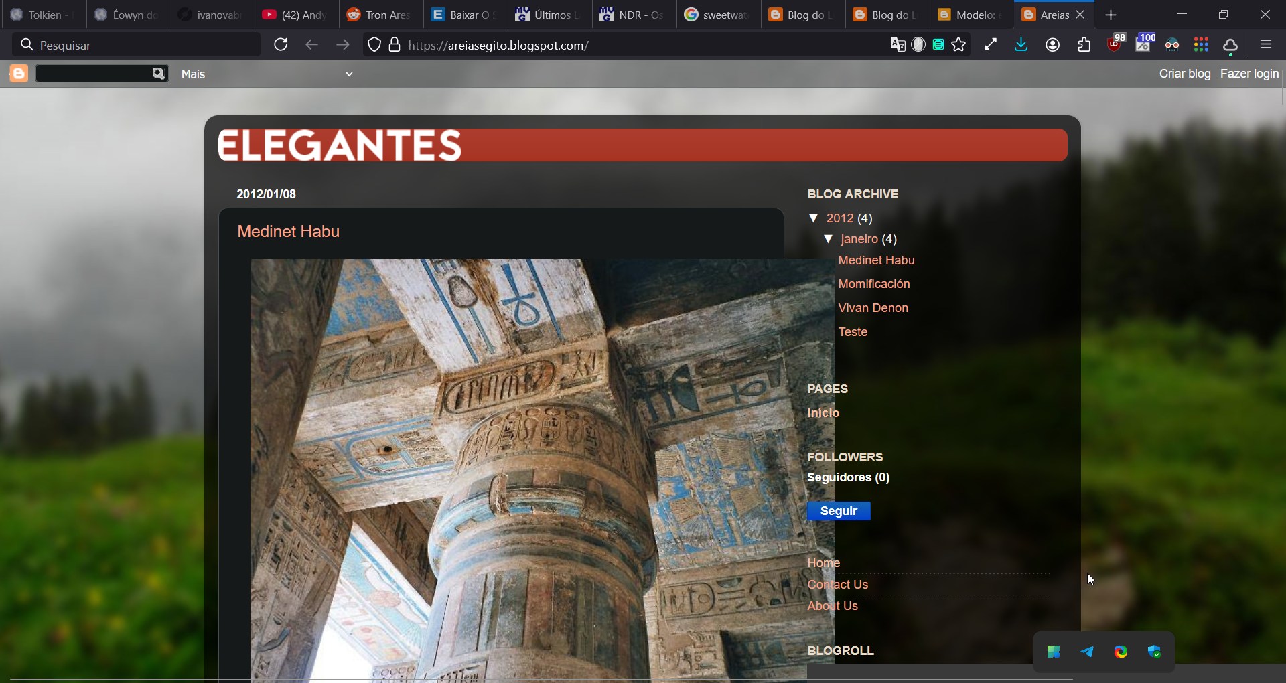Open the extensions puzzle icon
The width and height of the screenshot is (1286, 683).
click(x=1085, y=45)
